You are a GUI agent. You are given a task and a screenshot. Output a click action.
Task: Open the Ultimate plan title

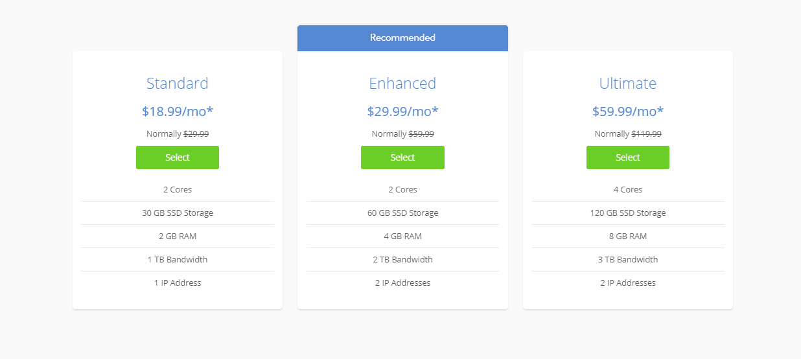point(627,84)
